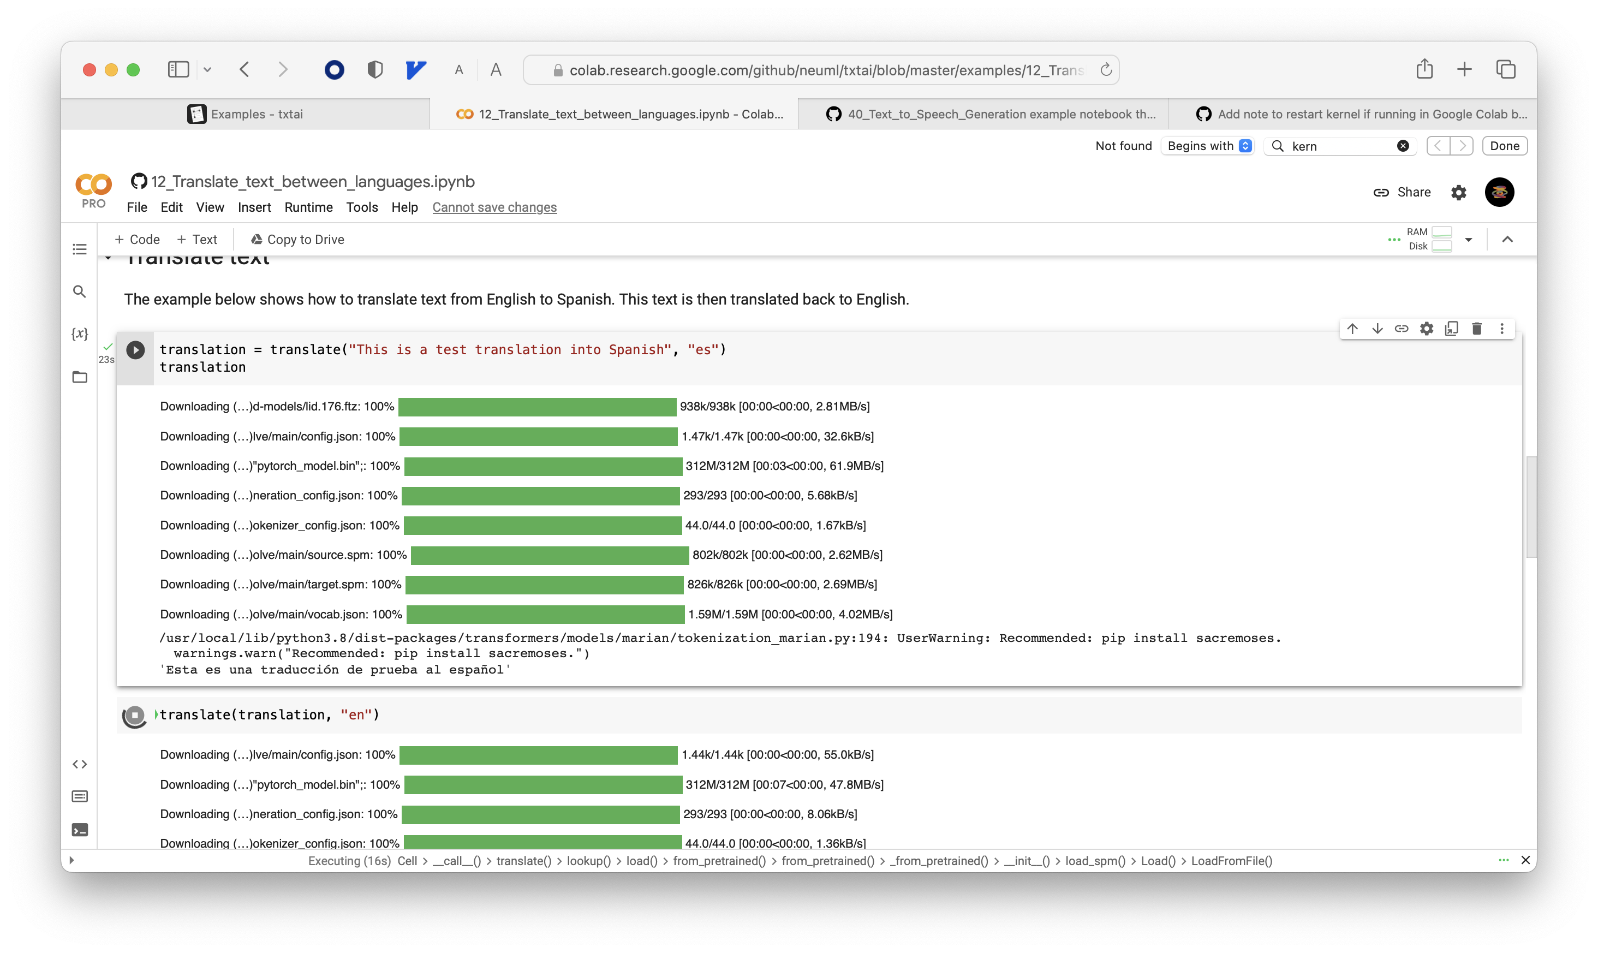Open the 'Begins with' search mode dropdown

click(x=1207, y=146)
